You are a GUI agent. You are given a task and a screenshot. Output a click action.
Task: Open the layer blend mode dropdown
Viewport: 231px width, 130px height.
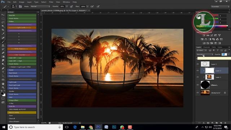[x=205, y=55]
